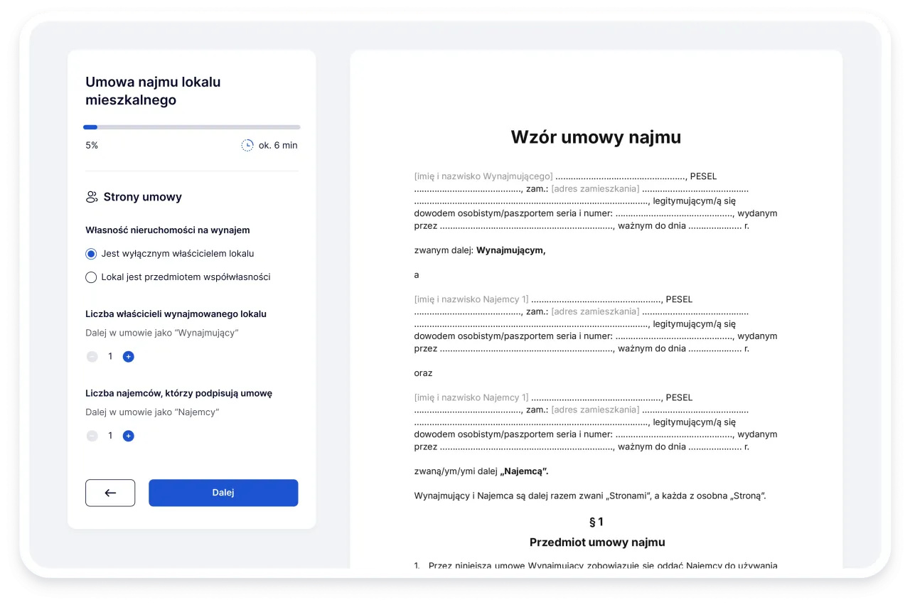Select "Jest wyłącznym właścicielem lokalu"
This screenshot has height=605, width=910.
click(91, 254)
